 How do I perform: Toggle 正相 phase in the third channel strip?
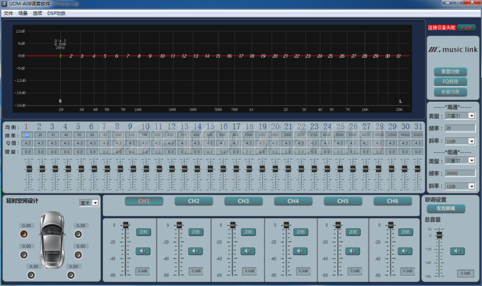[248, 232]
